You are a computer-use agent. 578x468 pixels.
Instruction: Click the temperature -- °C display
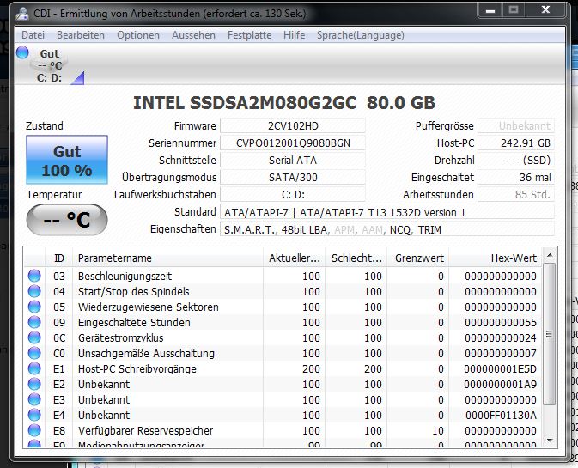pos(67,220)
